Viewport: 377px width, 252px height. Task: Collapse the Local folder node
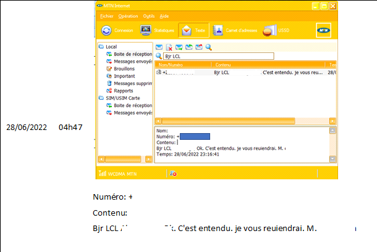click(x=102, y=47)
